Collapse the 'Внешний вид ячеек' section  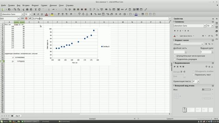click(174, 86)
